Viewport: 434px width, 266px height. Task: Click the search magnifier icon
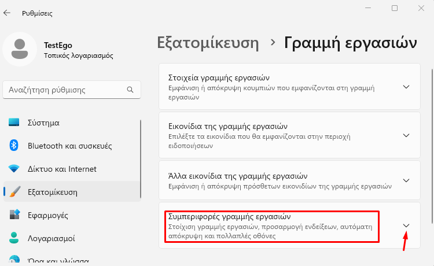(x=130, y=90)
